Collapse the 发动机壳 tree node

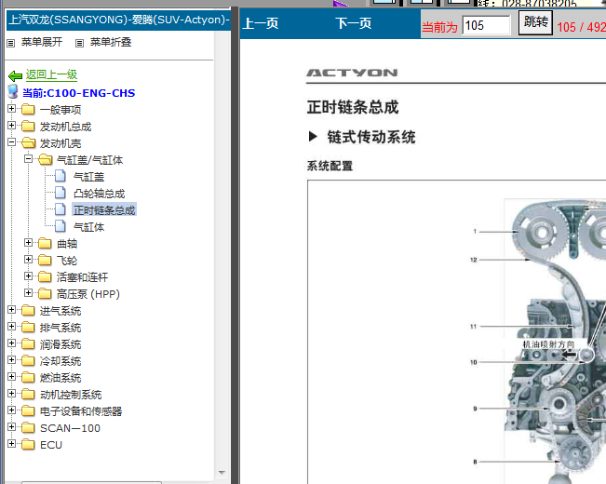(11, 142)
